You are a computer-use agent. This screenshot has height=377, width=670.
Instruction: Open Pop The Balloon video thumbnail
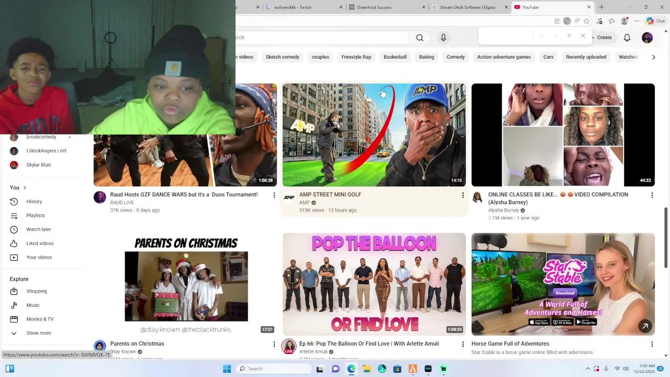pos(374,284)
